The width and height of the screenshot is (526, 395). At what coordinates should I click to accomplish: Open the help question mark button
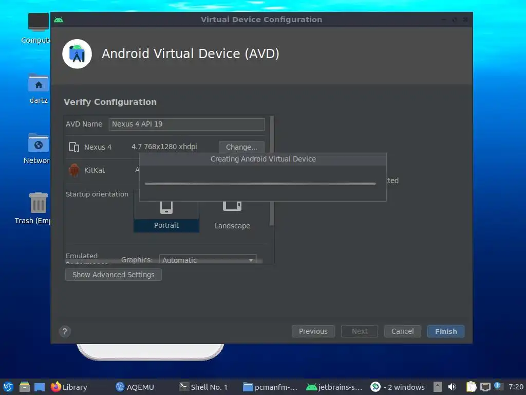(65, 332)
